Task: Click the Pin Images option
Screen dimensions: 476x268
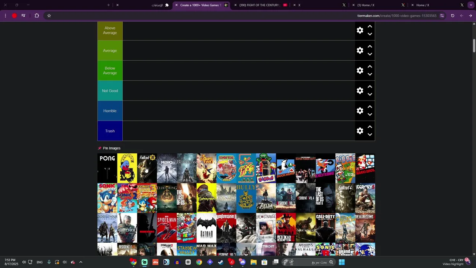Action: [109, 148]
